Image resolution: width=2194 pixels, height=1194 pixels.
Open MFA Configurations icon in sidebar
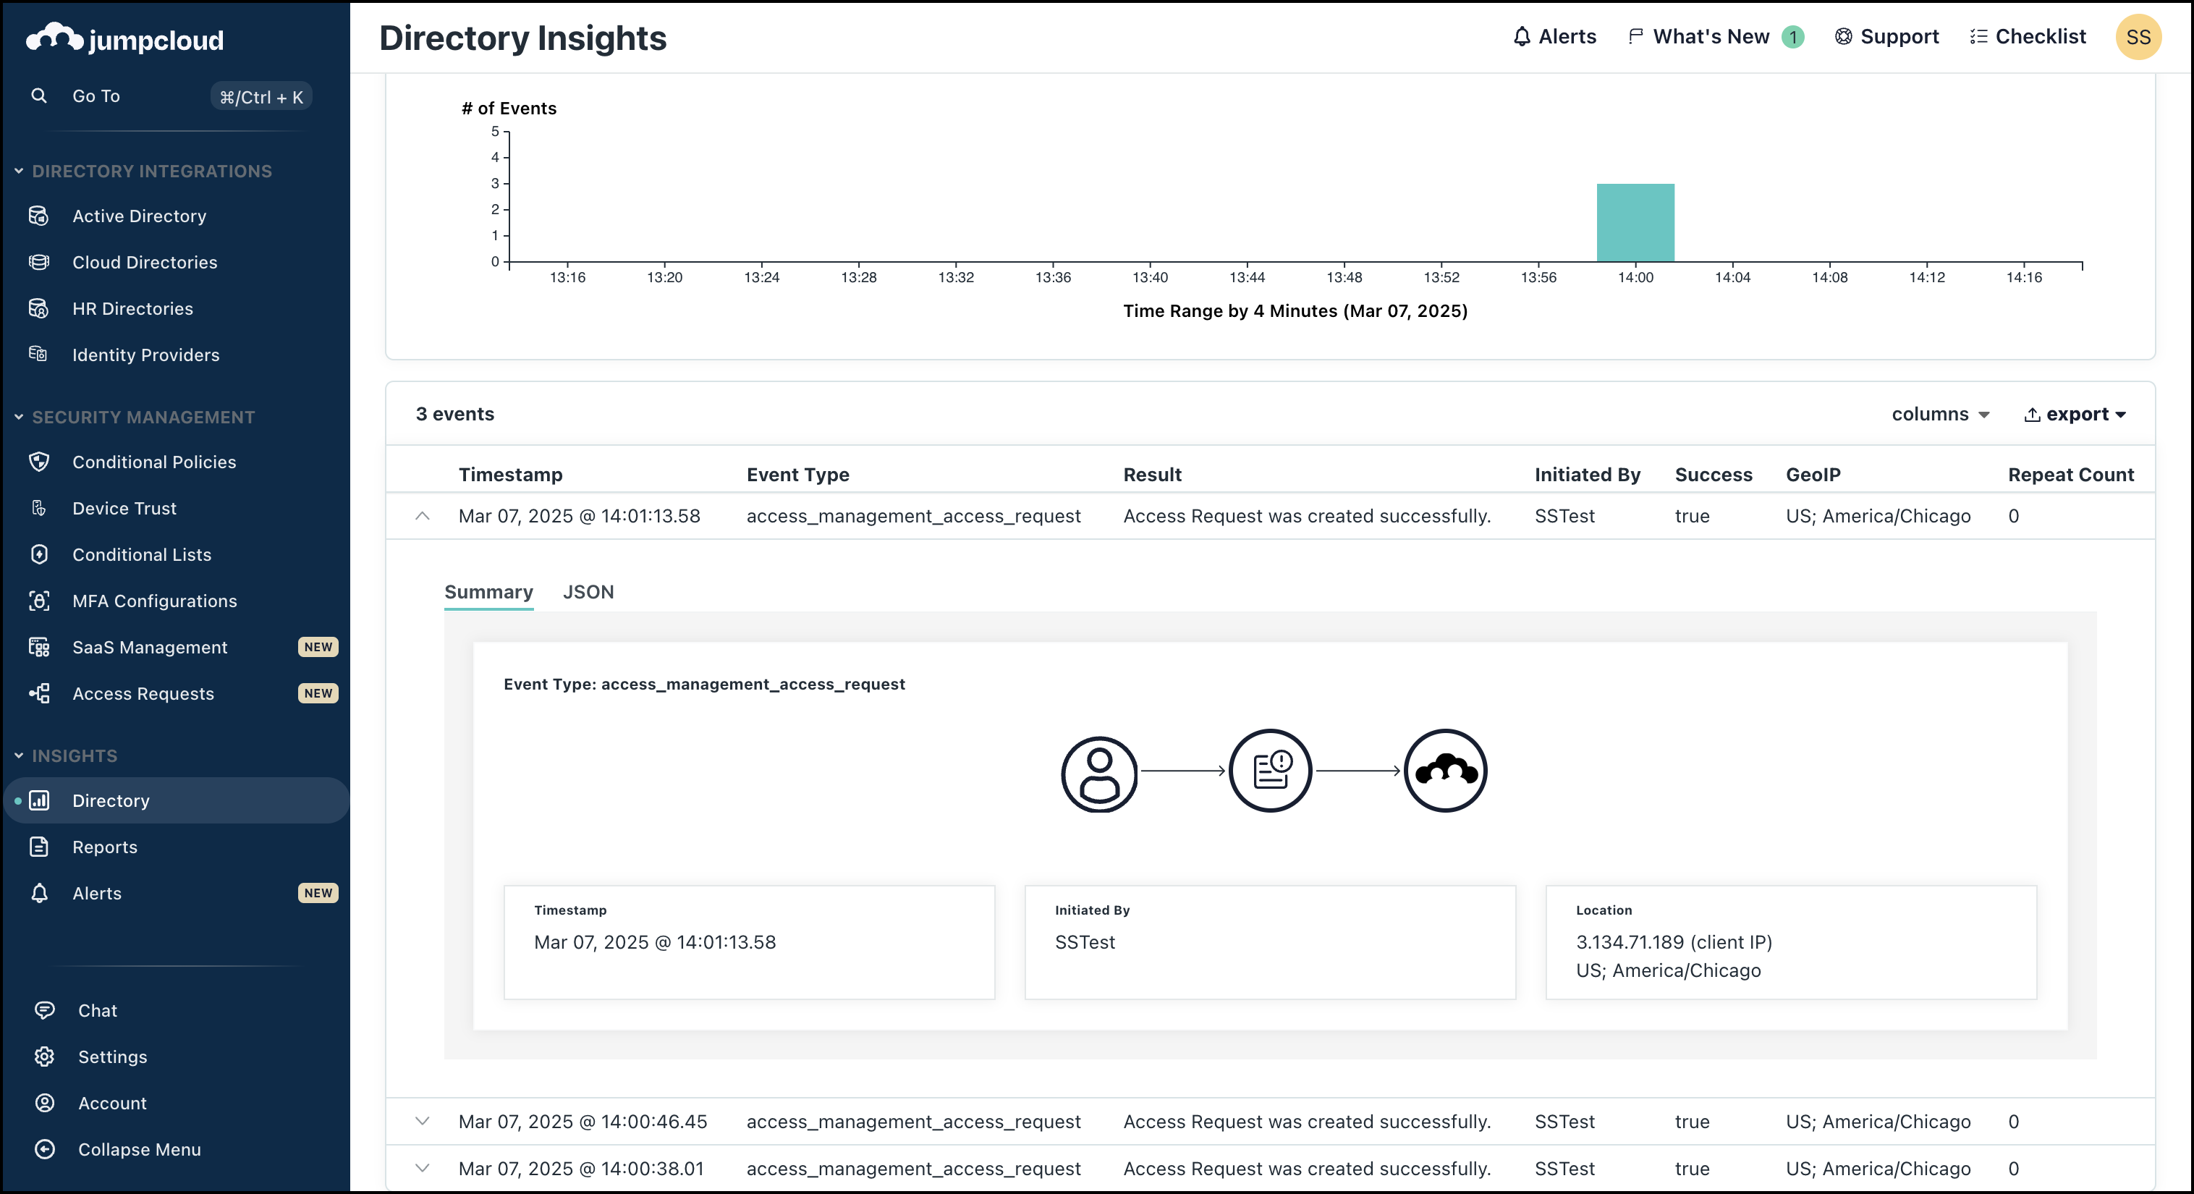coord(39,601)
